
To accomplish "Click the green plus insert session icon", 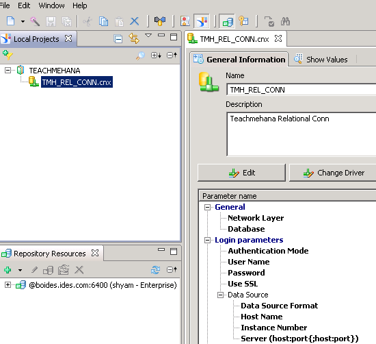I will [8, 270].
